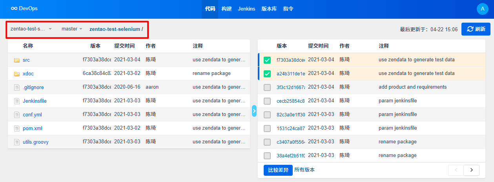Click the src folder icon
Viewport: 494px width, 182px height.
pyautogui.click(x=16, y=60)
